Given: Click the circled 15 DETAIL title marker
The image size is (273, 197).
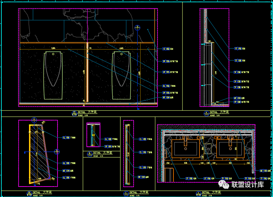Looking at the screenshot, I should pos(74,113).
